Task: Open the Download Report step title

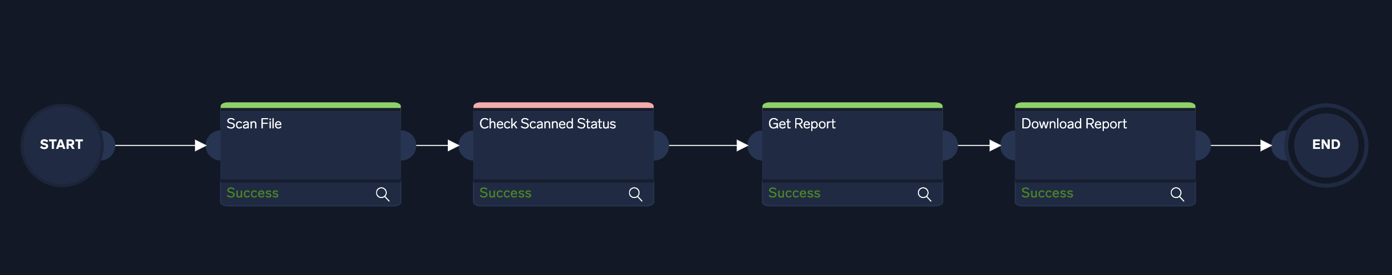Action: pyautogui.click(x=1074, y=124)
